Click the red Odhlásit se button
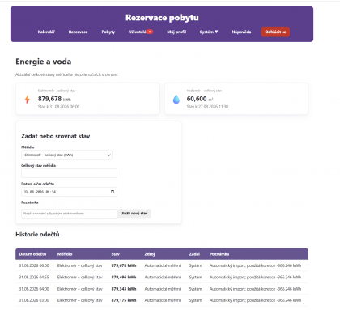The image size is (340, 310). pos(275,32)
